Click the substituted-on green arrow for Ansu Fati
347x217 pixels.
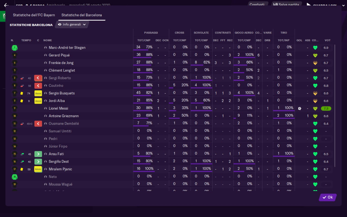38,154
